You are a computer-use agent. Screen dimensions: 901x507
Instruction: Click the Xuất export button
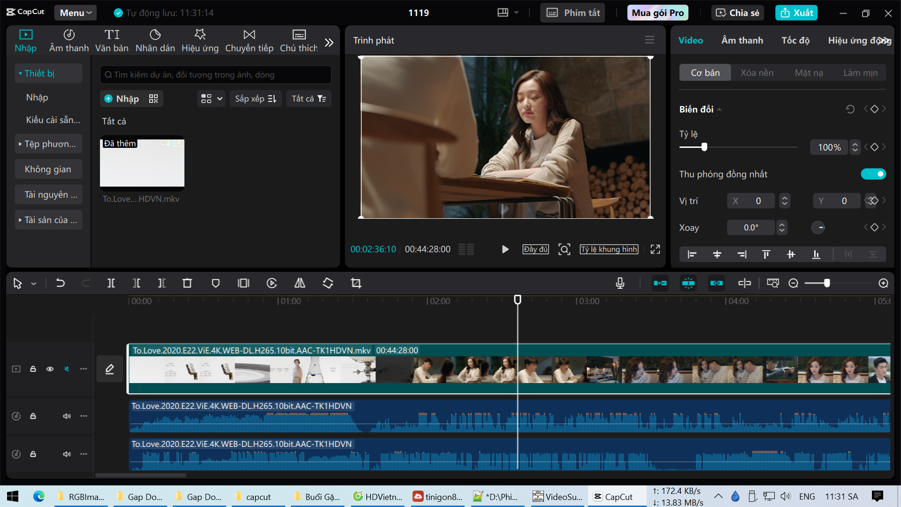click(796, 13)
